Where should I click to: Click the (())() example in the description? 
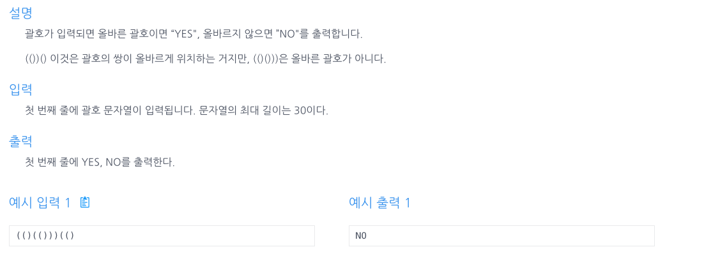click(36, 59)
